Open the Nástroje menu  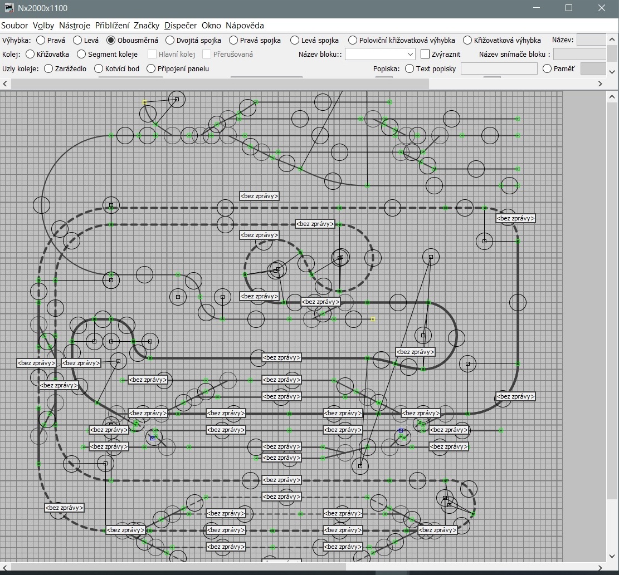click(74, 26)
